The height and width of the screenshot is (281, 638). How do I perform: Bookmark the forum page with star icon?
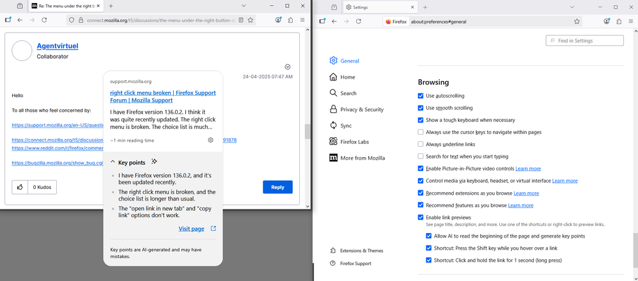pos(251,20)
